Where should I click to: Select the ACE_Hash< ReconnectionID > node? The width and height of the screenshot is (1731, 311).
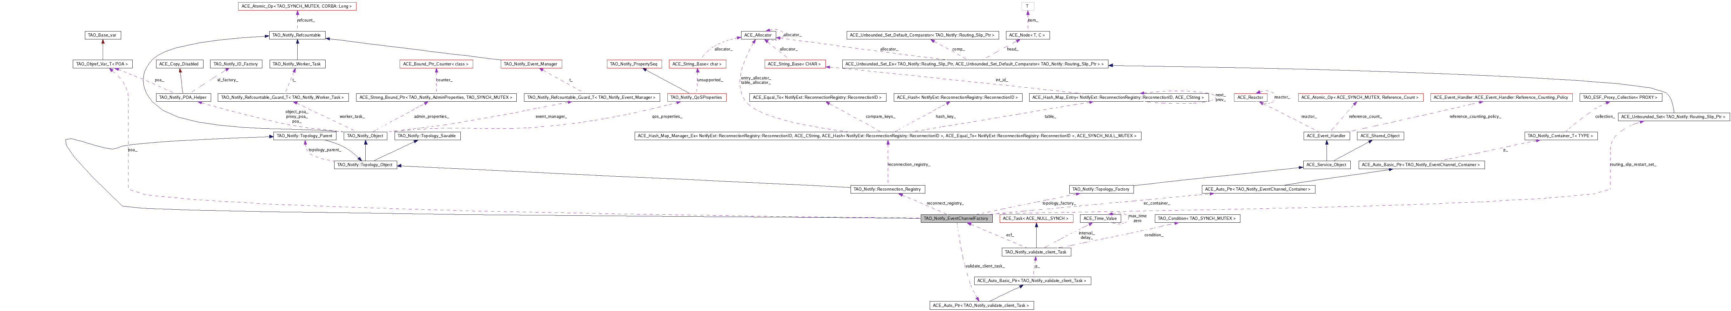click(x=958, y=98)
